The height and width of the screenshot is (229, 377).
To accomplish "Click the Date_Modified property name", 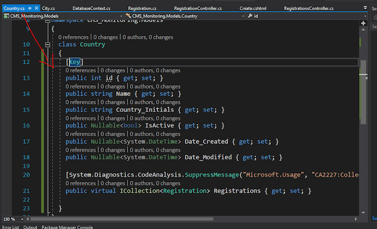I will point(208,157).
